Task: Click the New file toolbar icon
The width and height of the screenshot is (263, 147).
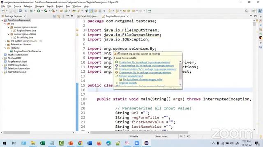Action: [3, 11]
